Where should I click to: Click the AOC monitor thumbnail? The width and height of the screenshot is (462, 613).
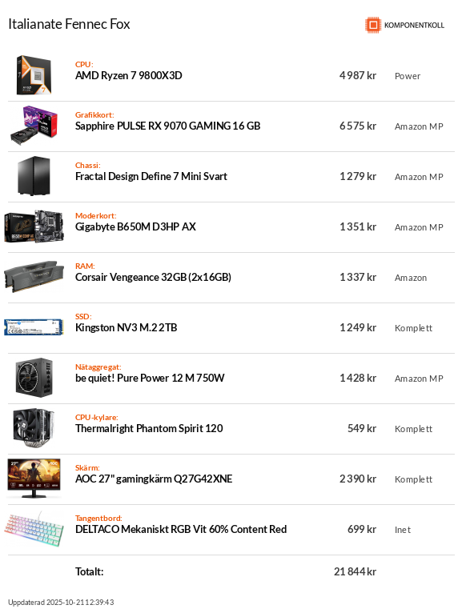point(34,479)
